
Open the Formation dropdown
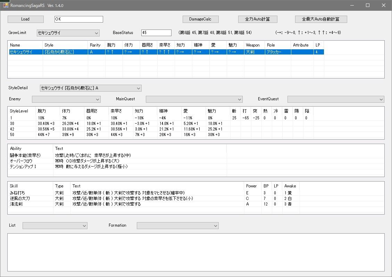point(178,226)
